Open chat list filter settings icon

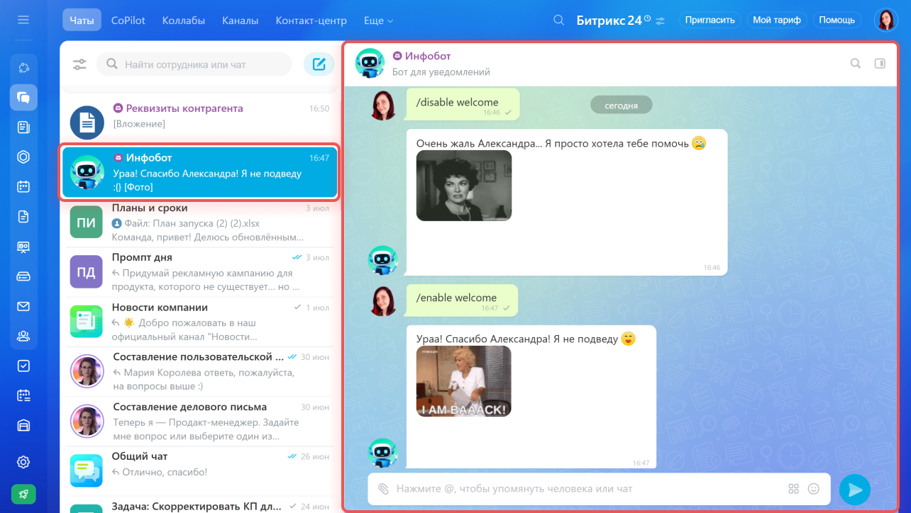79,64
